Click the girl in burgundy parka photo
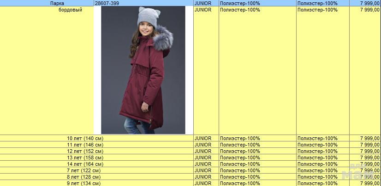The width and height of the screenshot is (381, 186). [x=143, y=70]
